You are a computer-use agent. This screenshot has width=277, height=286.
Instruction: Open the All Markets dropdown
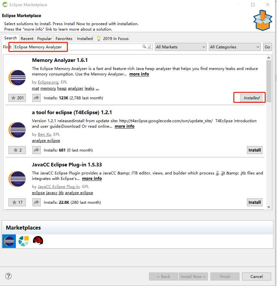[181, 47]
